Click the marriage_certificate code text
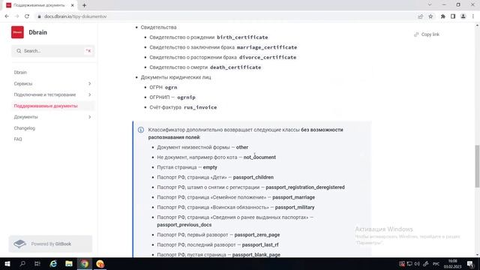This screenshot has width=480, height=270. pyautogui.click(x=267, y=47)
